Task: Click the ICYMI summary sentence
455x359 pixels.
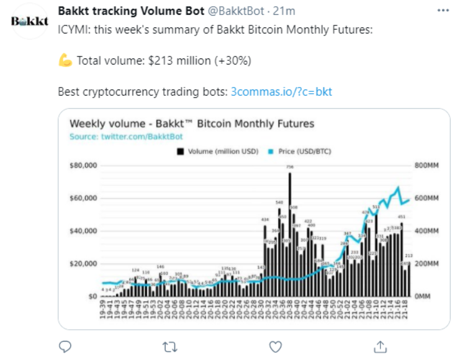Action: point(215,29)
